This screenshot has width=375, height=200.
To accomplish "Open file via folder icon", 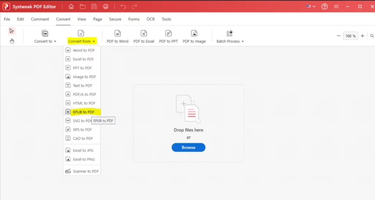I will tap(82, 7).
